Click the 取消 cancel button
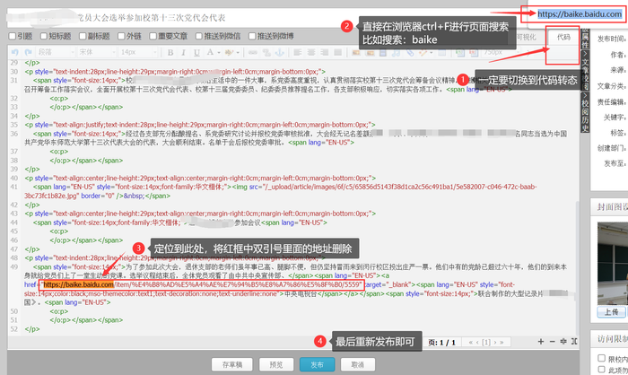Screen dimensions: 628x375 click(x=358, y=364)
